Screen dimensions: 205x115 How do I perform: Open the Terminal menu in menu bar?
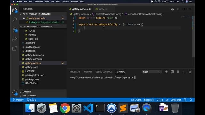[65, 1]
